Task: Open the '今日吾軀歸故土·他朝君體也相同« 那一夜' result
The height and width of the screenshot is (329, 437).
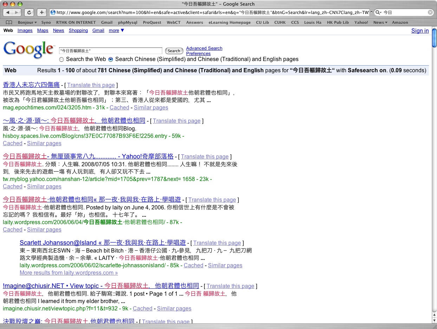Action: tap(92, 200)
